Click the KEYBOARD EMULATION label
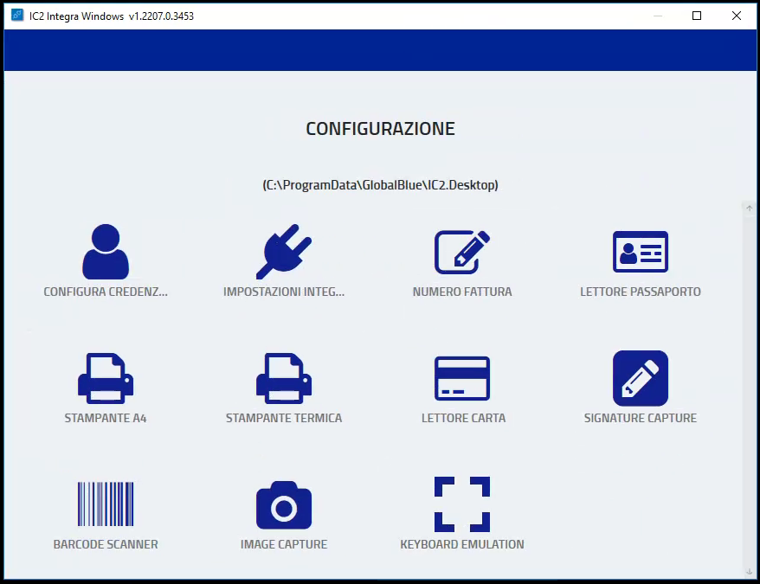Viewport: 760px width, 584px height. (x=462, y=545)
